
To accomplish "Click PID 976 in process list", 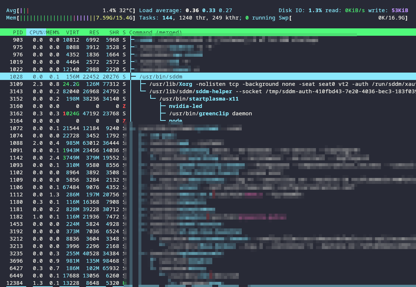I will (x=18, y=55).
